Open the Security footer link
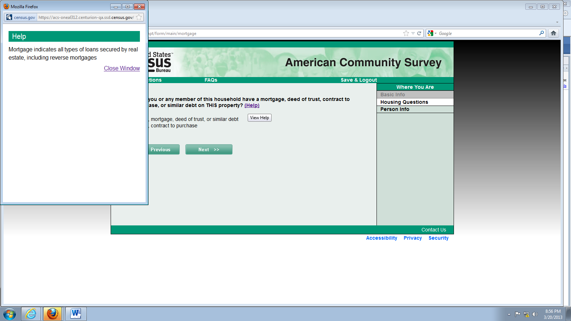Image resolution: width=571 pixels, height=321 pixels. [x=439, y=238]
